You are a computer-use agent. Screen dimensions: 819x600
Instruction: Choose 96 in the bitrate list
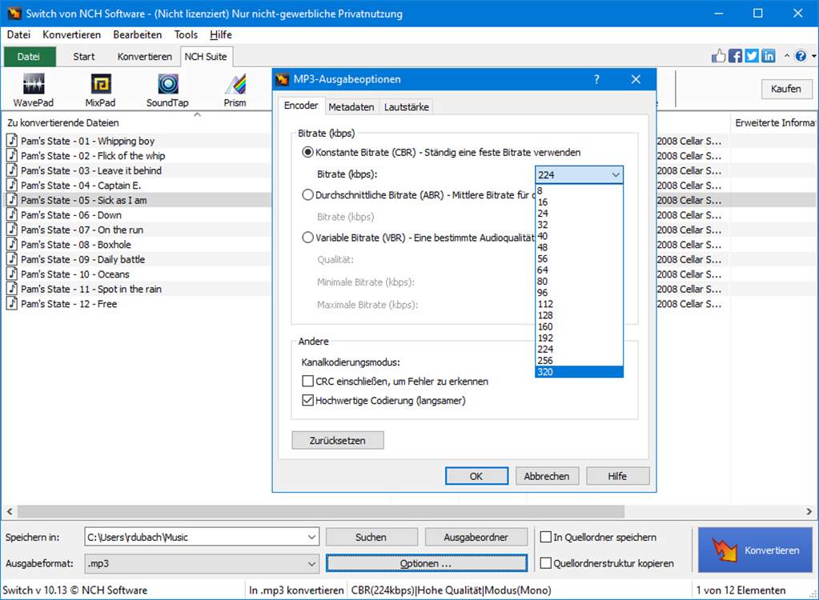580,293
